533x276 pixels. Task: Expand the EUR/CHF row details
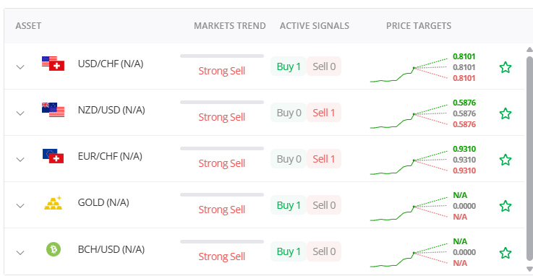[x=20, y=159]
